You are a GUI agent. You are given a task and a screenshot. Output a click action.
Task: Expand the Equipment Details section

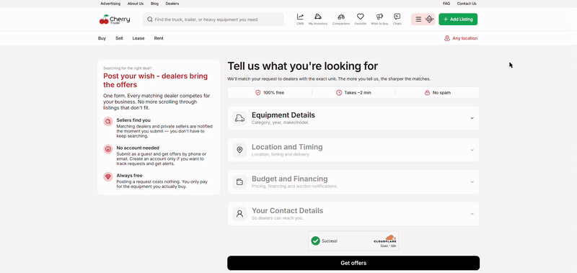point(353,118)
